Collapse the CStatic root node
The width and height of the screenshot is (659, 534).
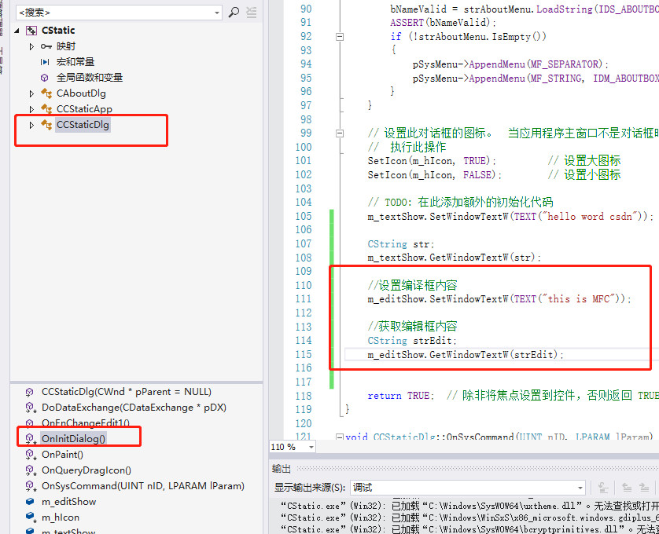(17, 31)
